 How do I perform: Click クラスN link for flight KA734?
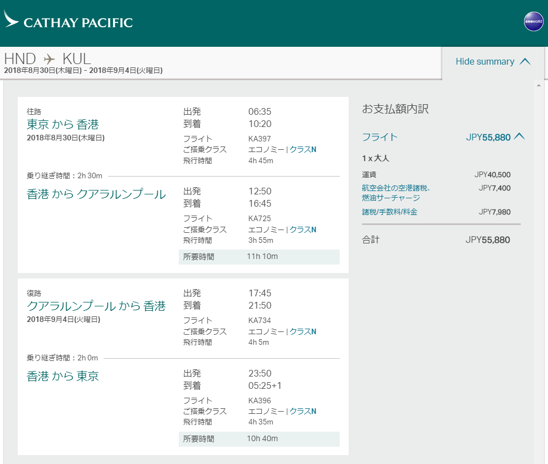(x=302, y=331)
